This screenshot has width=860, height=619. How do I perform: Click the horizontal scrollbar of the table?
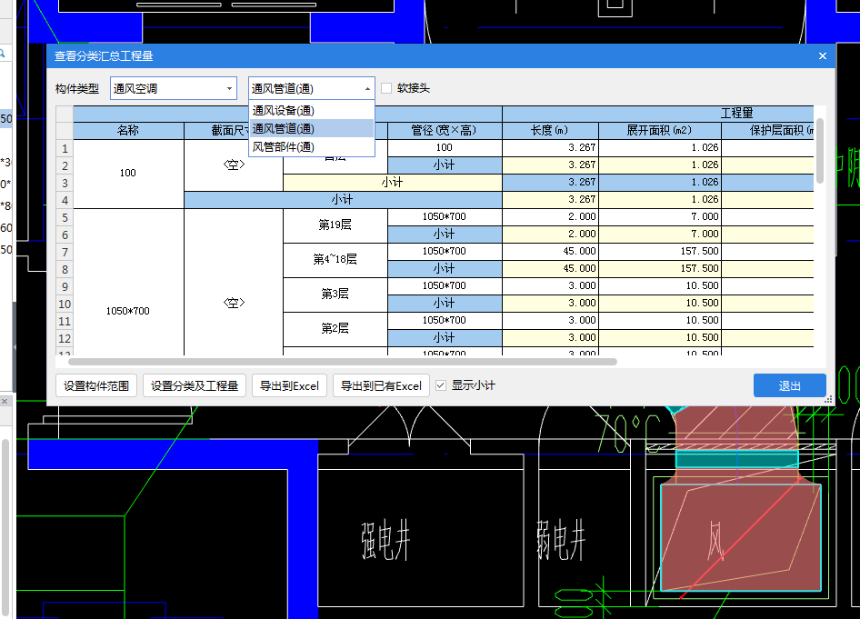342,362
